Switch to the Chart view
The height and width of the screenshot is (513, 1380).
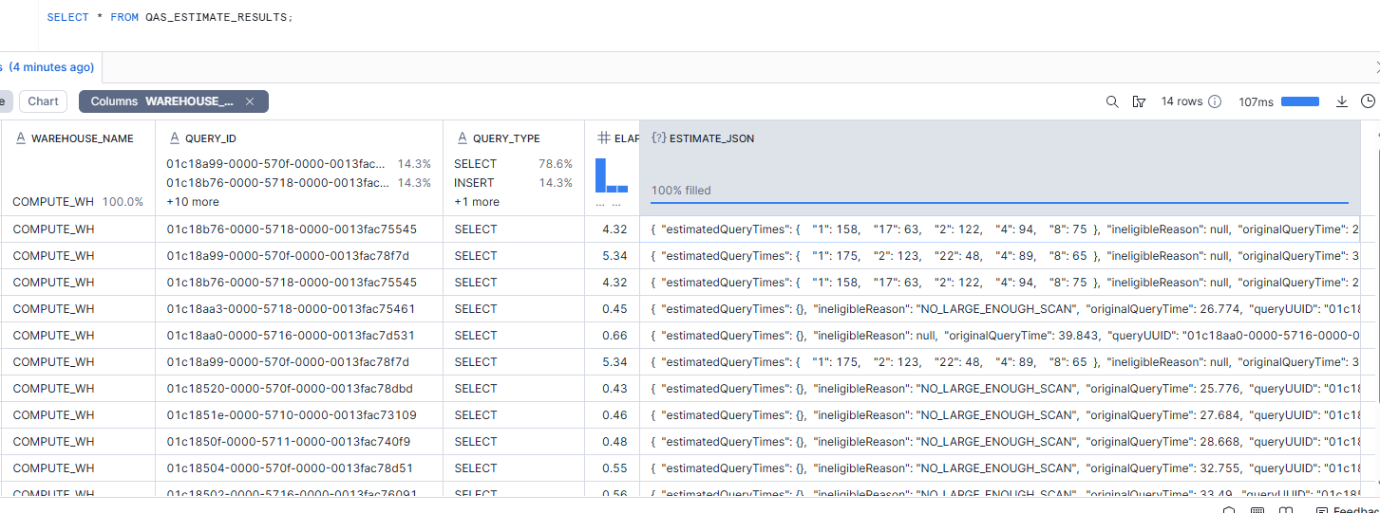coord(43,101)
